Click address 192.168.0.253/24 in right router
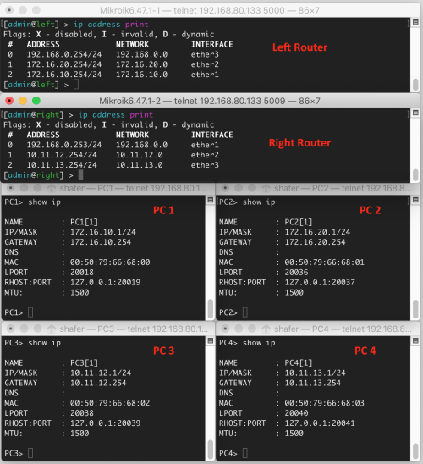This screenshot has height=464, width=423. (64, 145)
